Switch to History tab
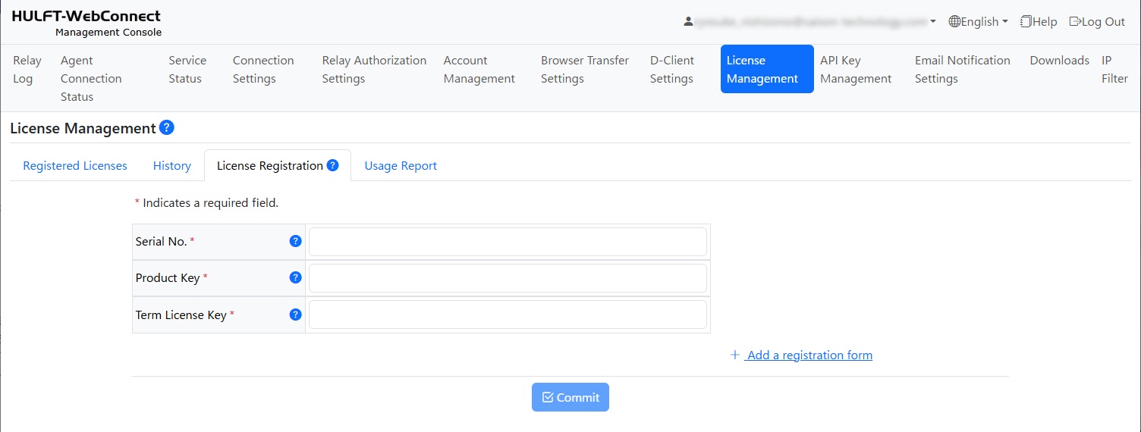 pos(172,165)
